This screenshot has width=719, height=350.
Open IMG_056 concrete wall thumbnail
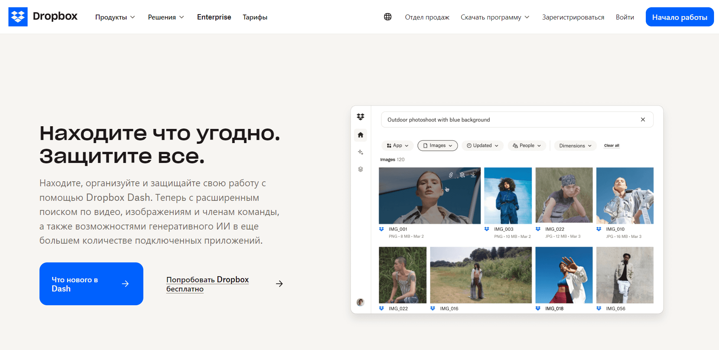(x=625, y=275)
